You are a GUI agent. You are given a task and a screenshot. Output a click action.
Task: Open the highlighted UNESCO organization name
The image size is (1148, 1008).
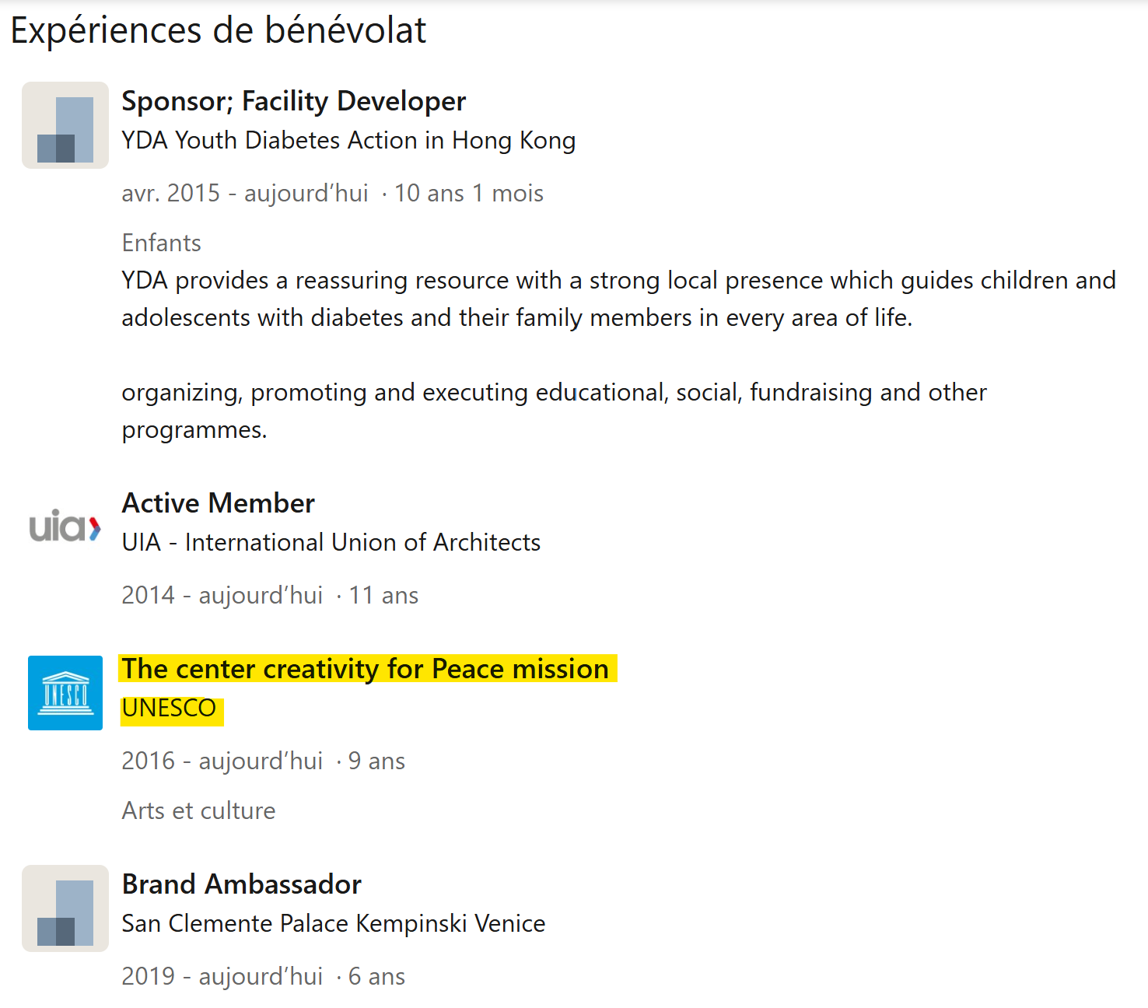click(x=169, y=709)
